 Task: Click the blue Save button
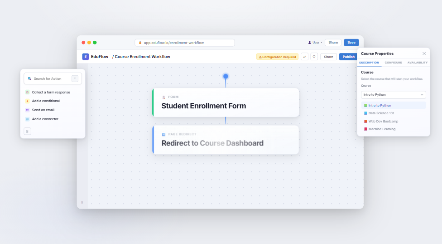point(351,42)
